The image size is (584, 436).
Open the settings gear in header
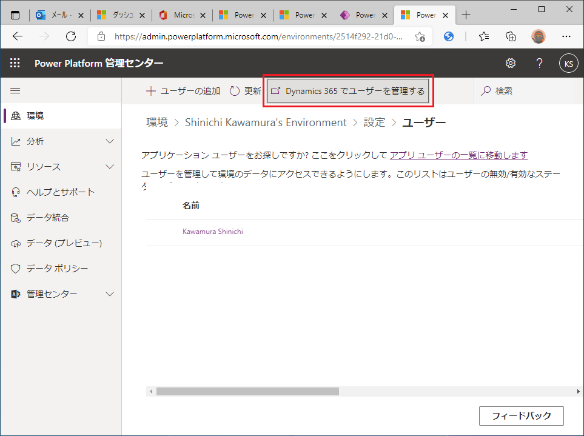[x=510, y=63]
